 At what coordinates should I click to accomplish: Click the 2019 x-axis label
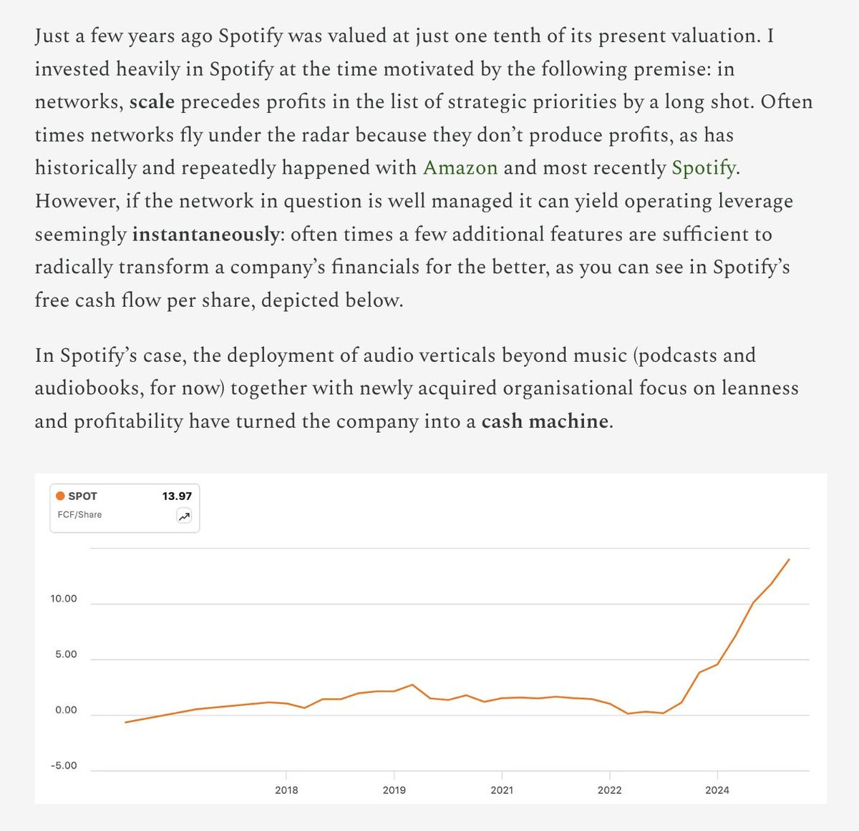click(x=394, y=790)
